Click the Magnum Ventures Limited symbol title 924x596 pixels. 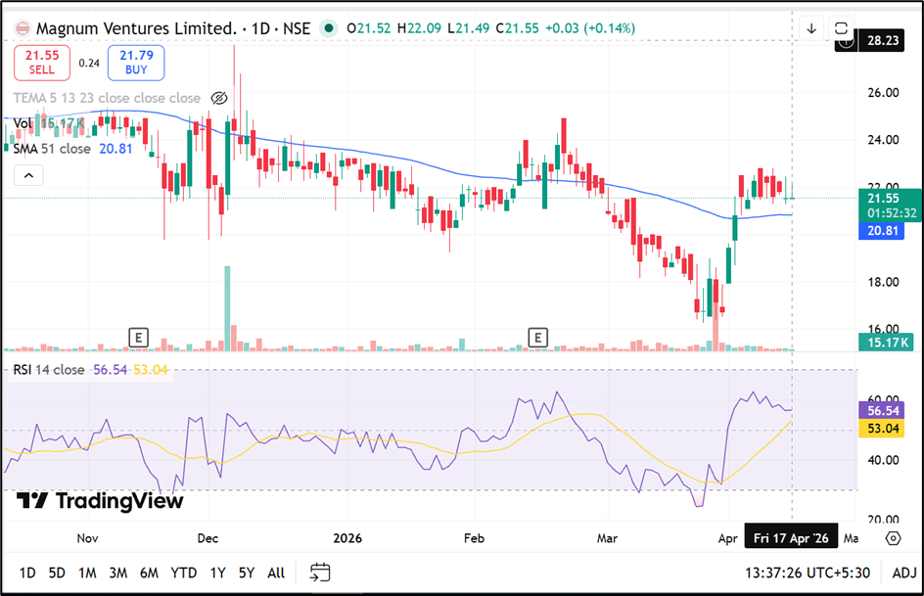click(x=136, y=28)
